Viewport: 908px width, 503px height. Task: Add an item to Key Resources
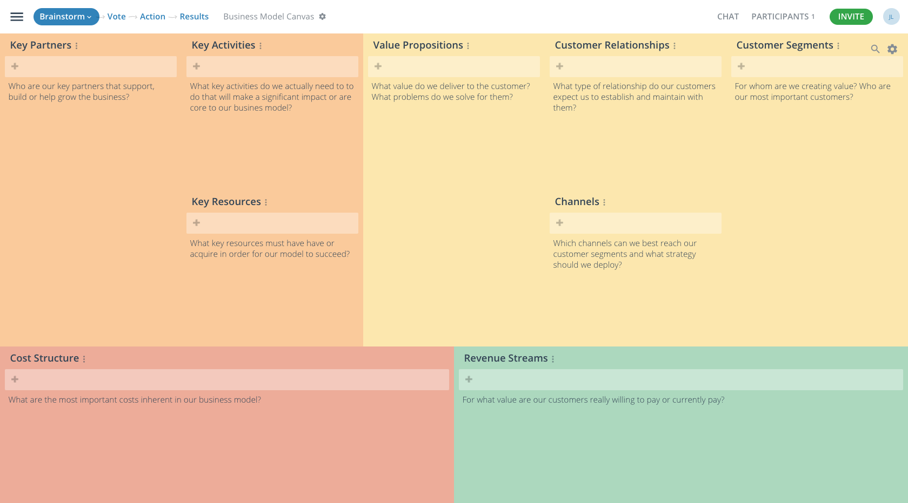[196, 222]
